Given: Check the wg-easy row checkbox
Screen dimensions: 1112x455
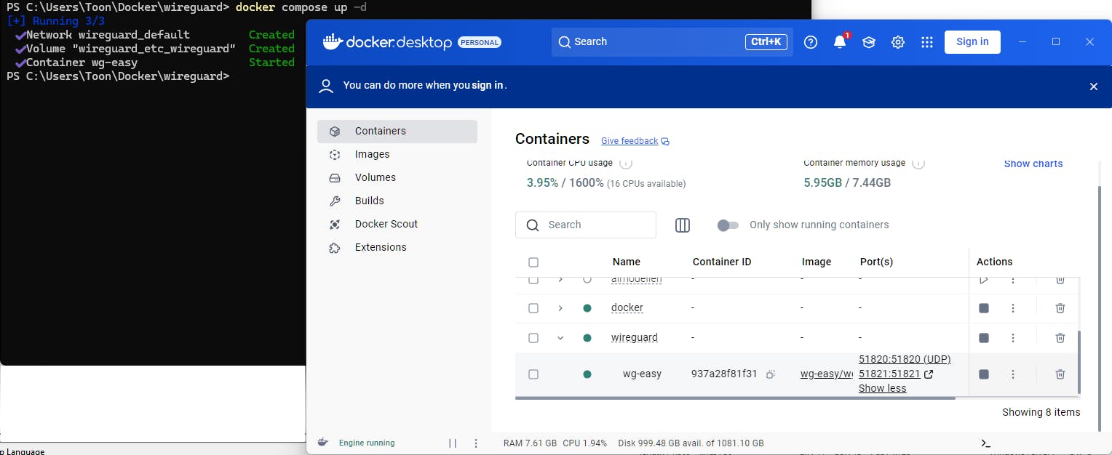Looking at the screenshot, I should (533, 374).
